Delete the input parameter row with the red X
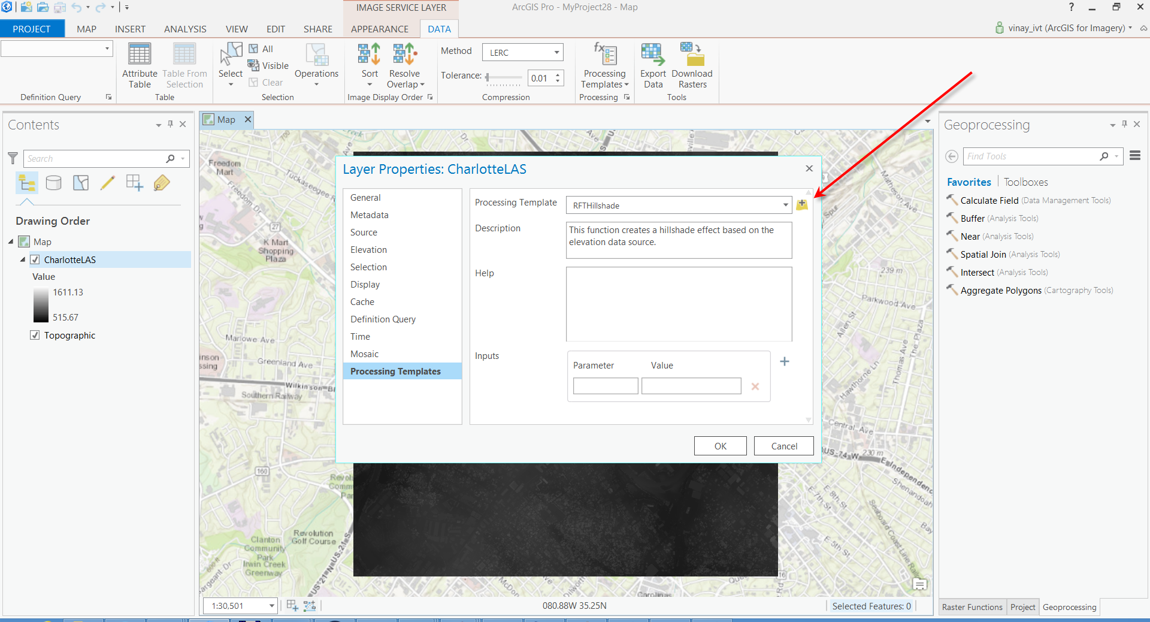The image size is (1150, 622). pyautogui.click(x=755, y=387)
